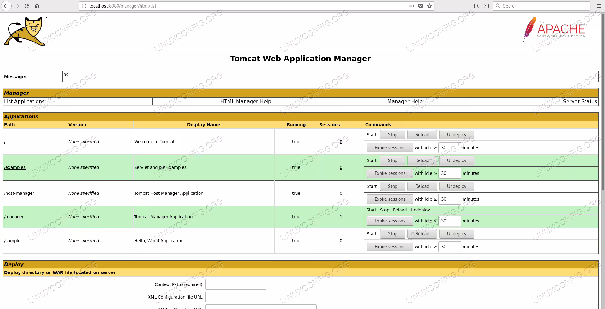Image resolution: width=605 pixels, height=309 pixels.
Task: Reload the /sample application
Action: (422, 234)
